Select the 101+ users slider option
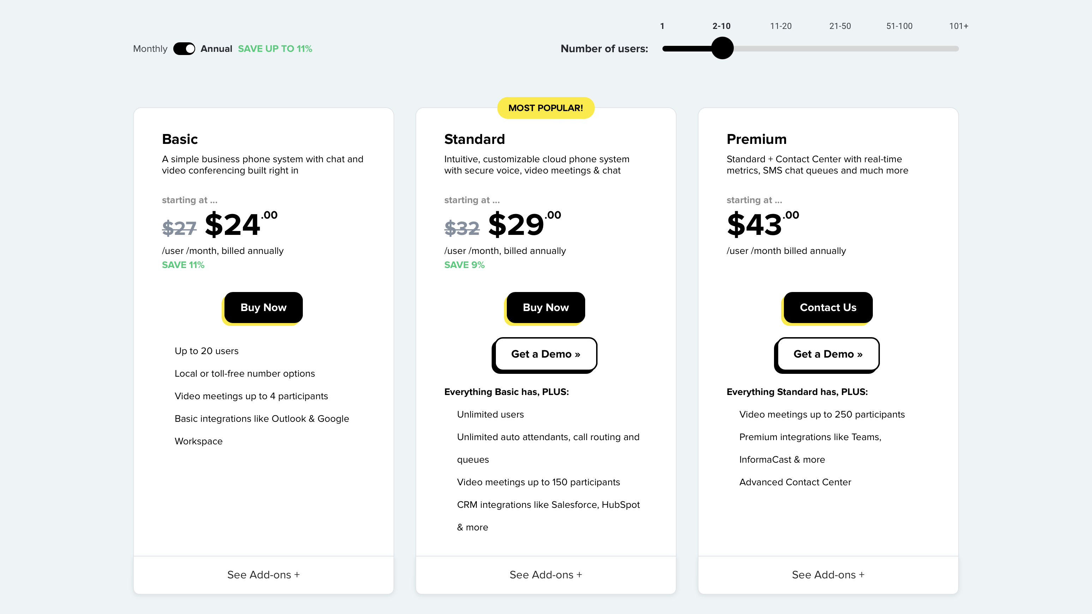The image size is (1092, 614). click(x=959, y=26)
